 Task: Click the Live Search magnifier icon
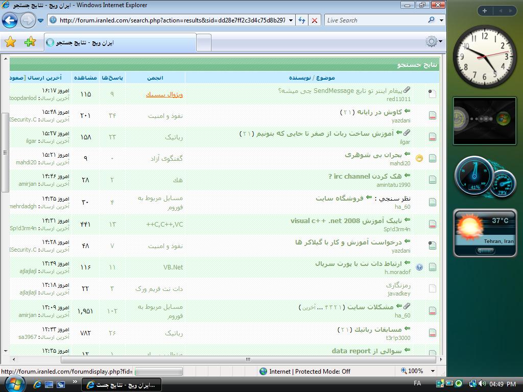coord(432,20)
